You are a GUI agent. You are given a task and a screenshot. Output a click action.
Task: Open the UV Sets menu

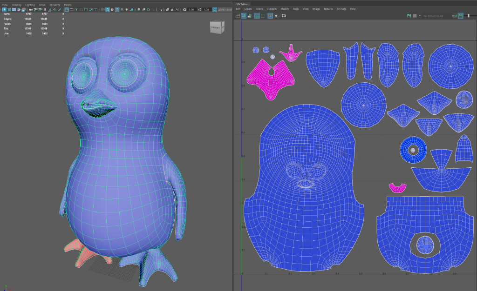(x=341, y=9)
